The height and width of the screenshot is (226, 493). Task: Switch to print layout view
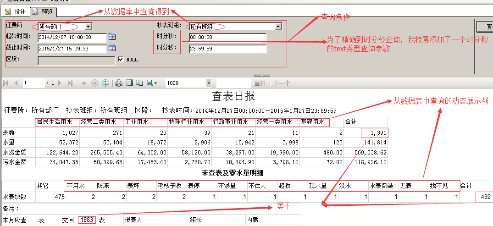[x=129, y=83]
